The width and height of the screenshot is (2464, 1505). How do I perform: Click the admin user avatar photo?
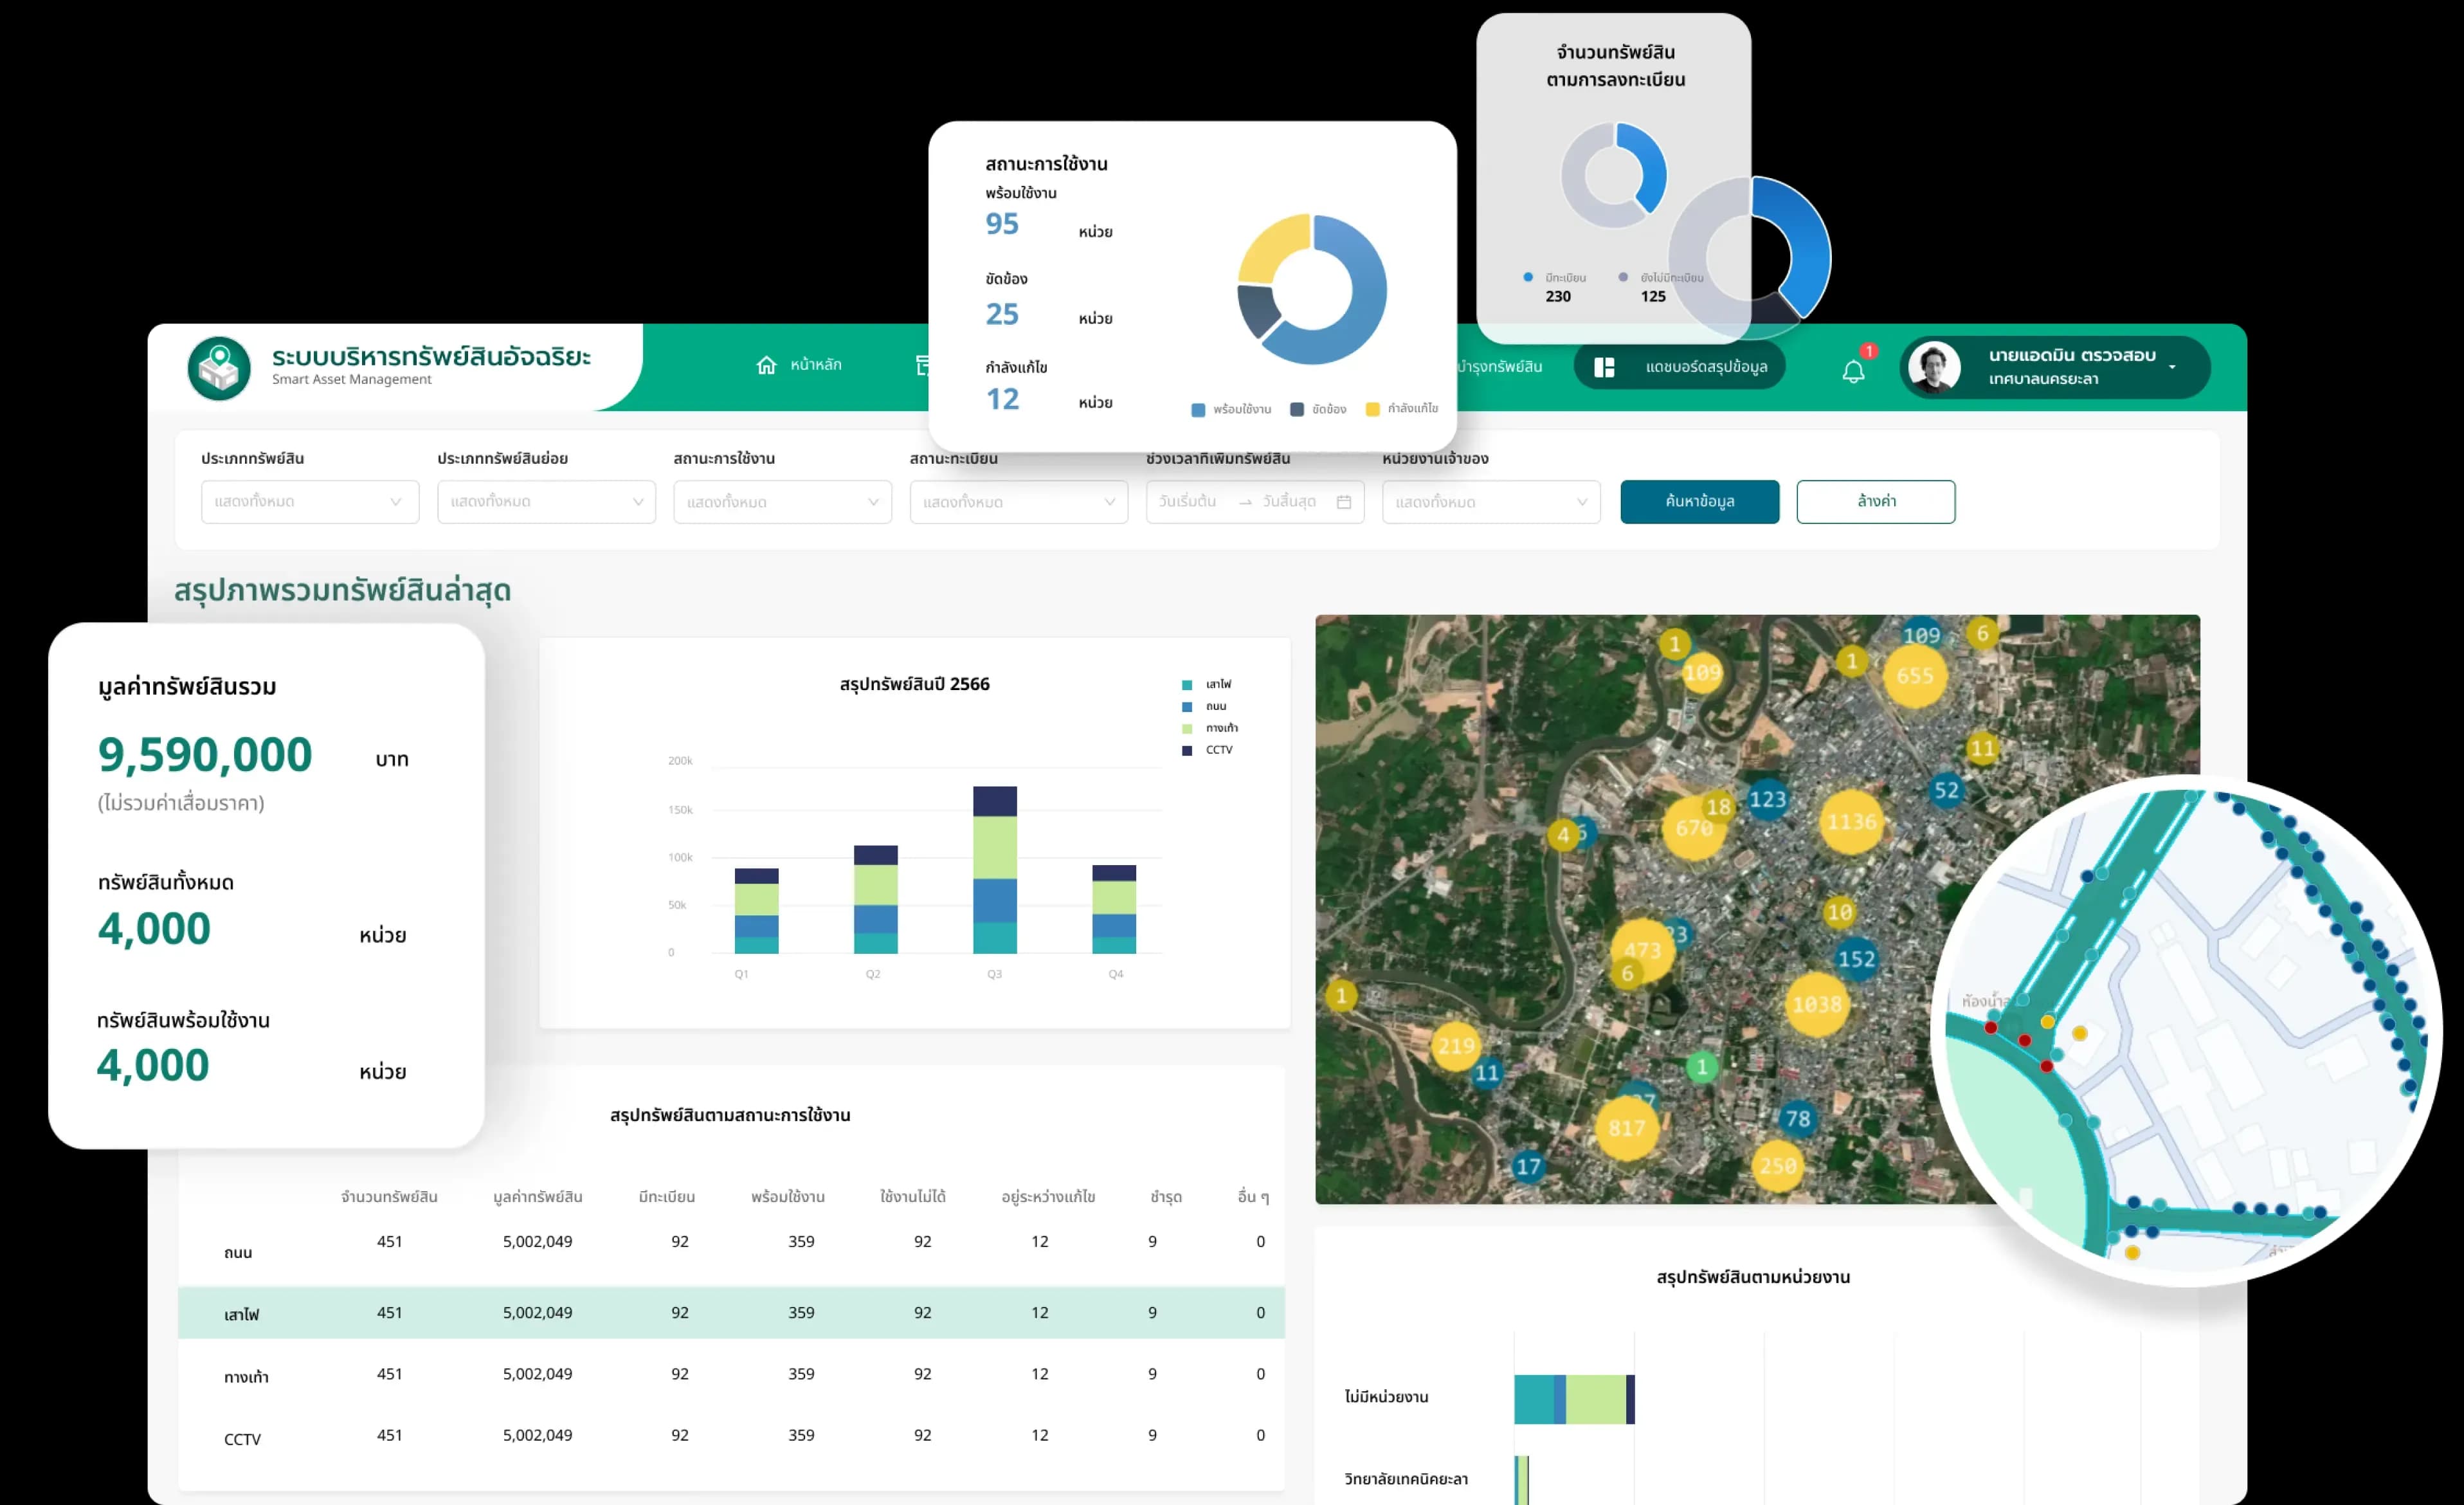point(1934,367)
